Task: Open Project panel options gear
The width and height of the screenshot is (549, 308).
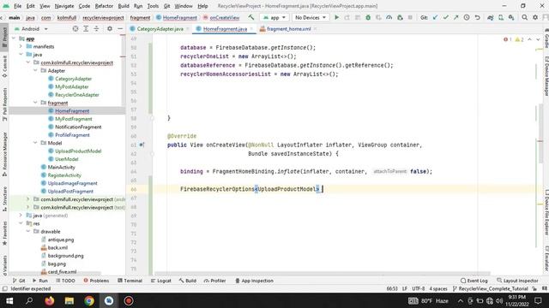Action: [x=110, y=28]
